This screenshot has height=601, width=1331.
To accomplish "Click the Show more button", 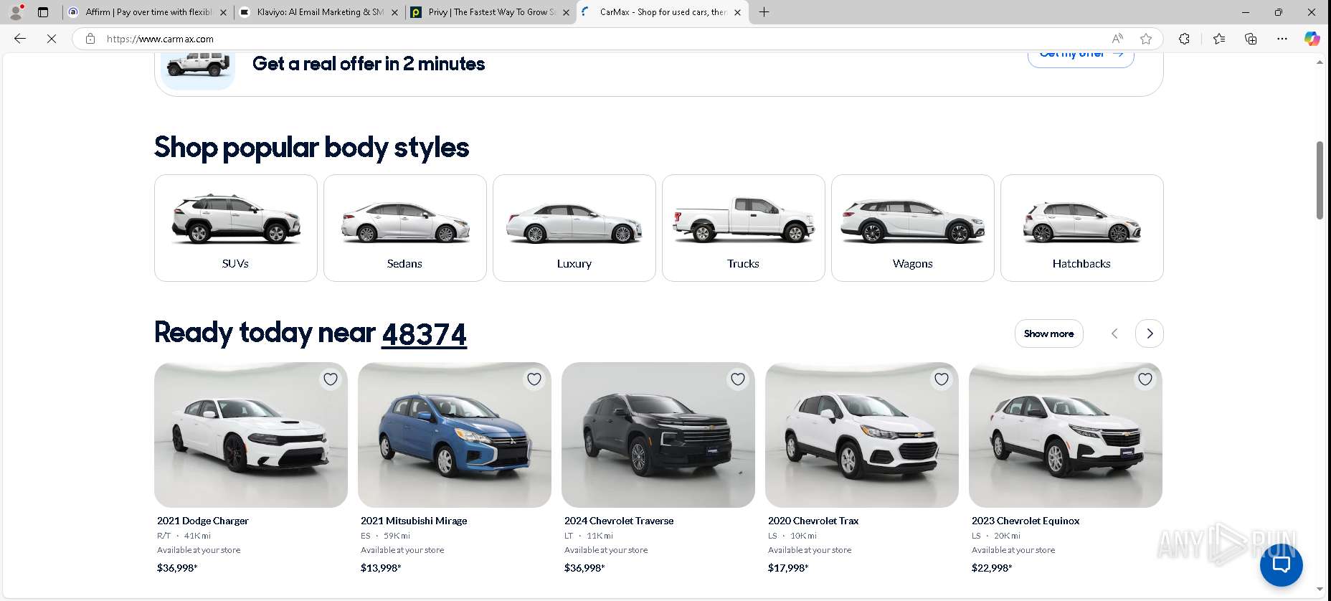I will pos(1049,333).
